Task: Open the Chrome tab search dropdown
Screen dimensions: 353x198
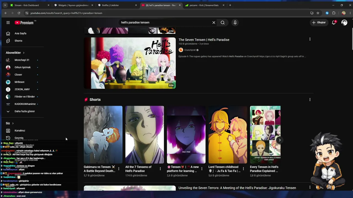Action: pyautogui.click(x=5, y=5)
